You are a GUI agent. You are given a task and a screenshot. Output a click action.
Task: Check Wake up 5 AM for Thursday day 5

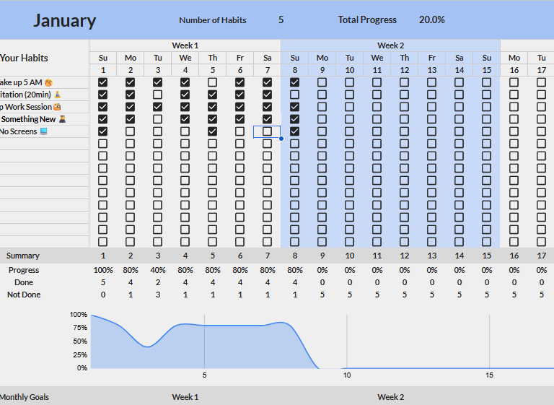(212, 82)
